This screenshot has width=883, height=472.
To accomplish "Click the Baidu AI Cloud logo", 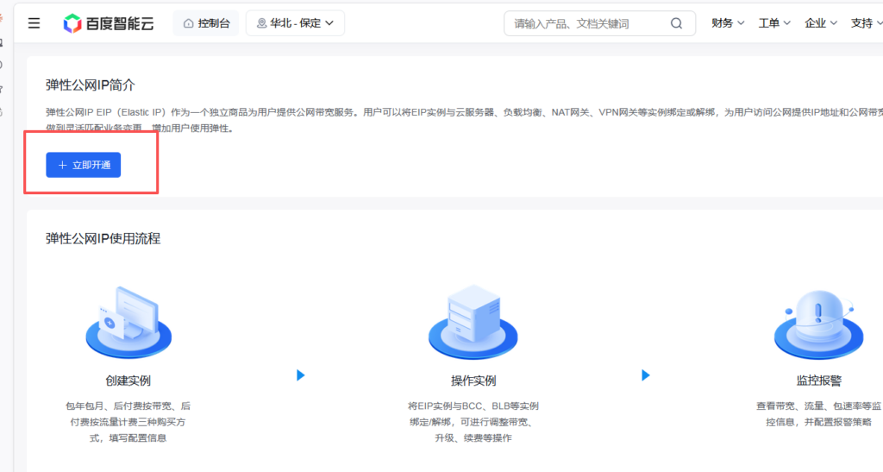I will 108,23.
